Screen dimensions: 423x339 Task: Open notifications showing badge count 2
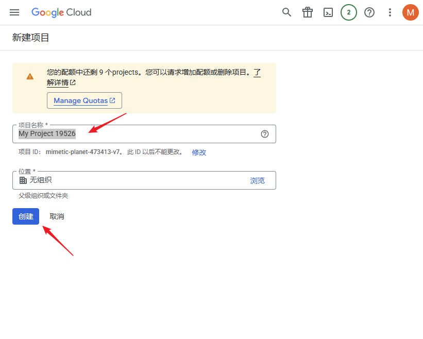pos(349,12)
